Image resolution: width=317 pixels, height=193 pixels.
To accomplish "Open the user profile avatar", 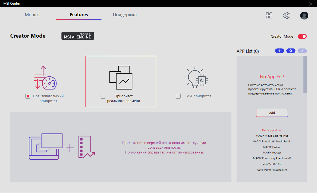I will (x=304, y=15).
